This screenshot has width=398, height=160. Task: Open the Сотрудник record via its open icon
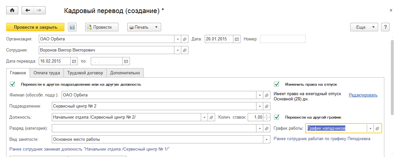pyautogui.click(x=185, y=50)
